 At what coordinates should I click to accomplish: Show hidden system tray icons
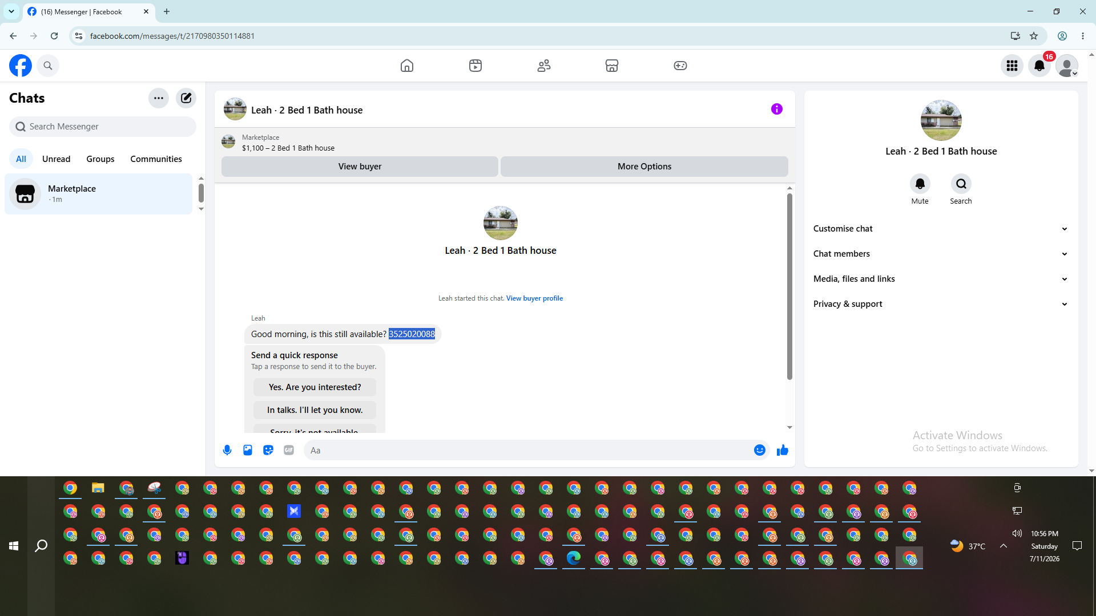(1004, 546)
